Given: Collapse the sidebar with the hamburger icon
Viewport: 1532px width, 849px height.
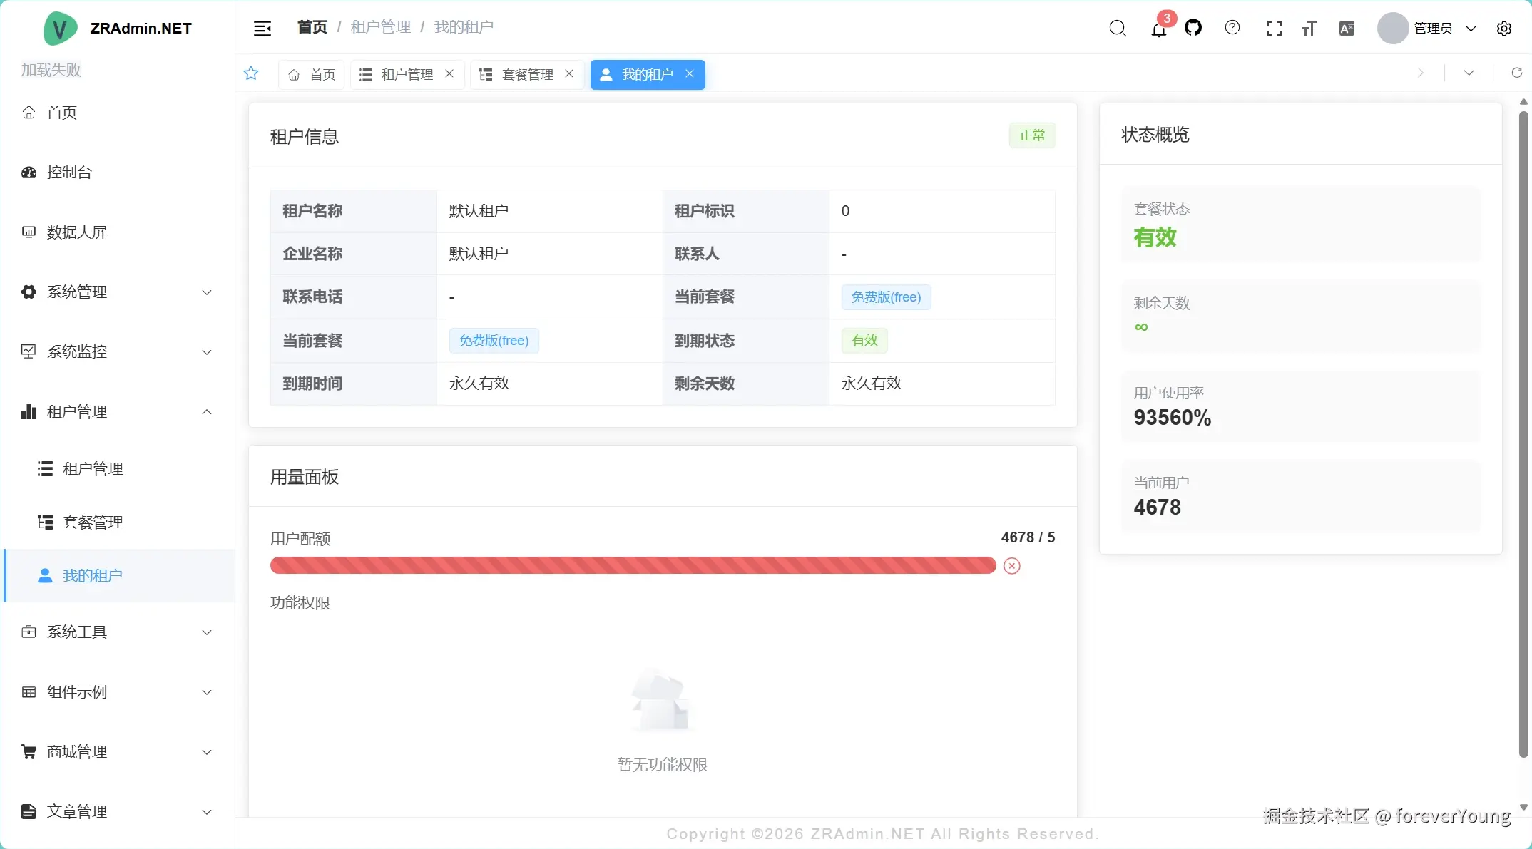Looking at the screenshot, I should click(262, 28).
